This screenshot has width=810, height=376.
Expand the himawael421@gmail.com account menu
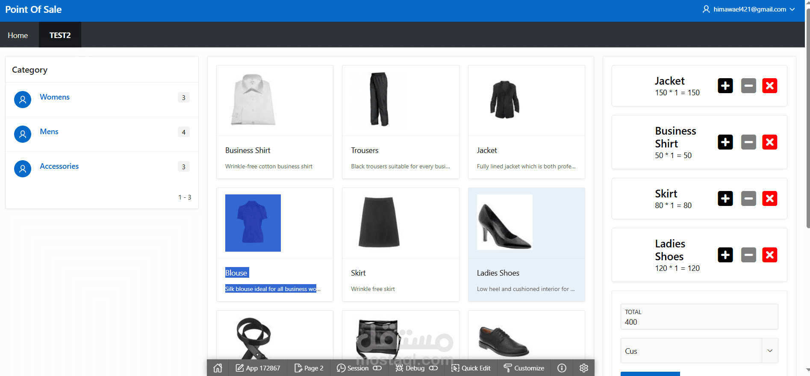point(749,9)
